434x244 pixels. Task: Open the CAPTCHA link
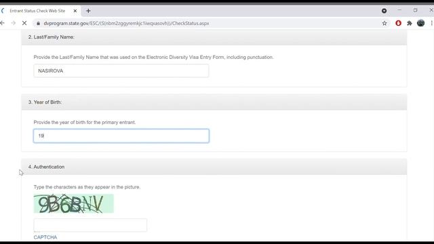pos(45,237)
